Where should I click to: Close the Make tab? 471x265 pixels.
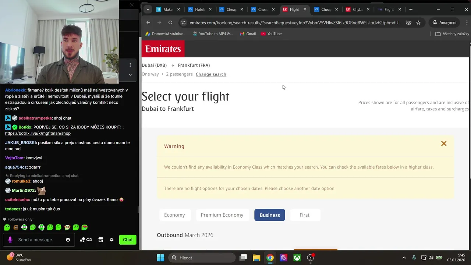point(178,9)
